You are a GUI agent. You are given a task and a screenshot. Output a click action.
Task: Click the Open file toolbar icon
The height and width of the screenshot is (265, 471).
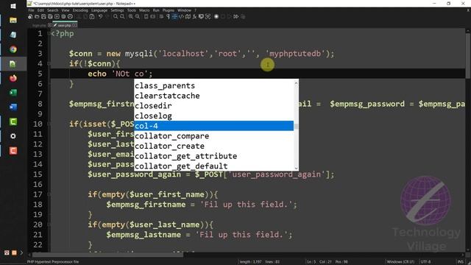pyautogui.click(x=37, y=16)
